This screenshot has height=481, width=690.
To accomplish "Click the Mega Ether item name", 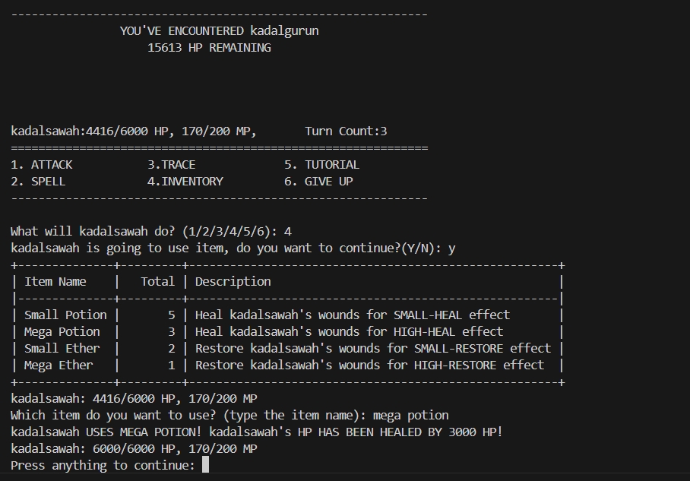I will pyautogui.click(x=59, y=365).
